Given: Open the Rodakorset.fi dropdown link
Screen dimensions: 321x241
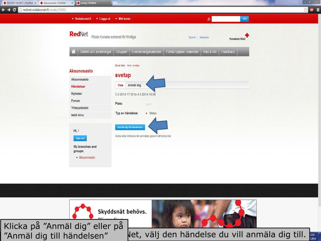Looking at the screenshot, I should click(82, 19).
